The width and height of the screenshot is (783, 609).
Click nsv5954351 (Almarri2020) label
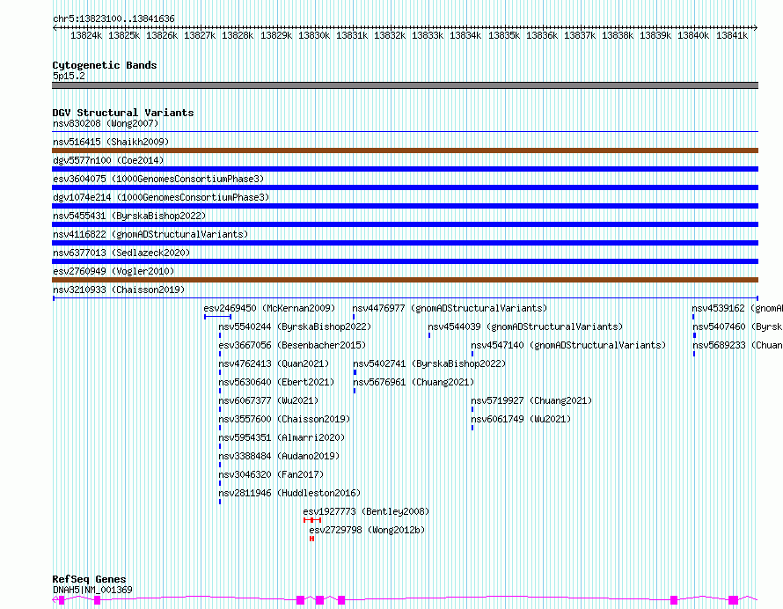coord(282,437)
